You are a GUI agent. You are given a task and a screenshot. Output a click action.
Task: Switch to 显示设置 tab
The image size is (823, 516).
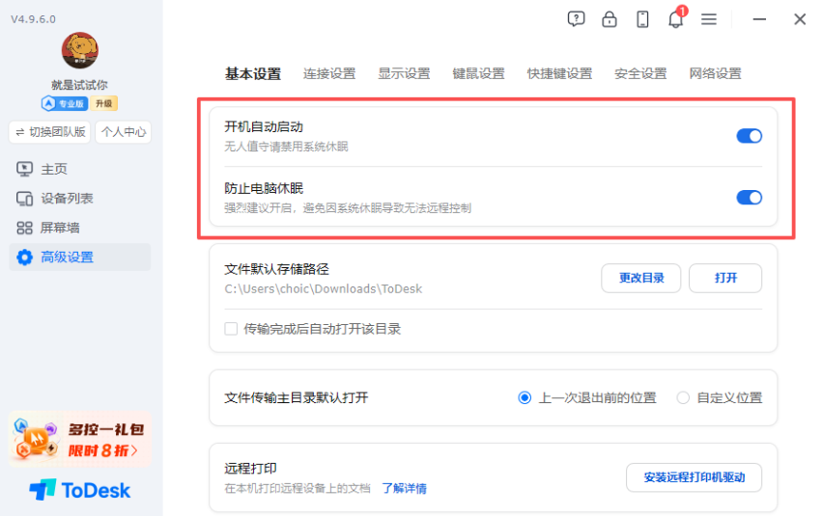coord(404,74)
